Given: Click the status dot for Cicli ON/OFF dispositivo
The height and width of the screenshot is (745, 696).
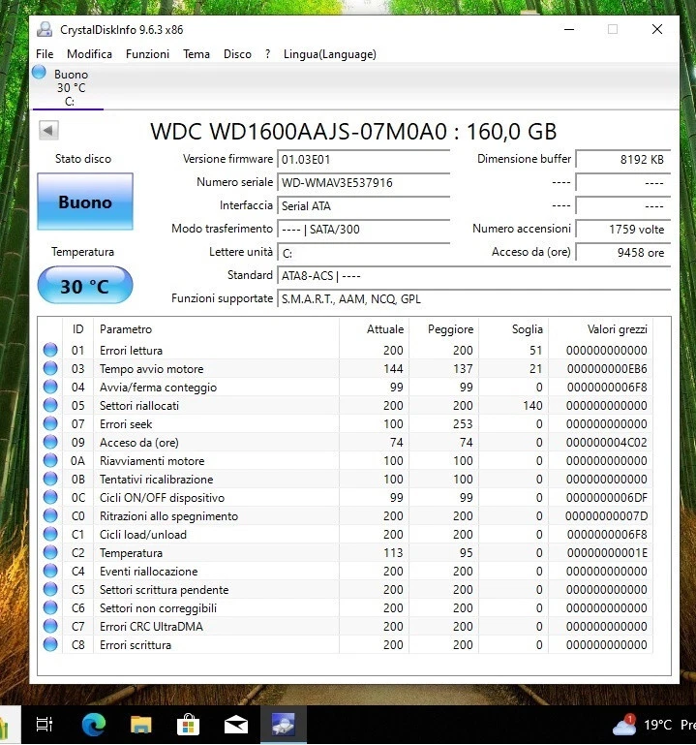Looking at the screenshot, I should point(50,497).
